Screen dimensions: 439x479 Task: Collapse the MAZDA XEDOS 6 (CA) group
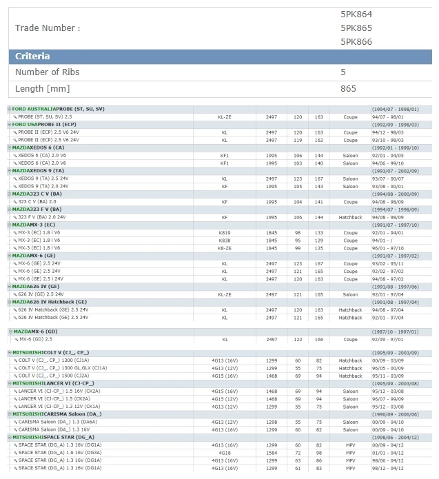tap(10, 147)
